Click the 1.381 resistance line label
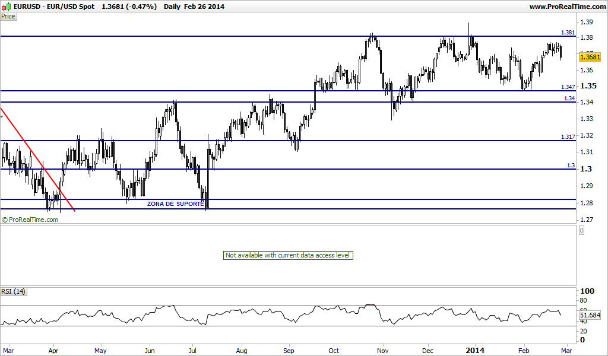 coord(568,33)
